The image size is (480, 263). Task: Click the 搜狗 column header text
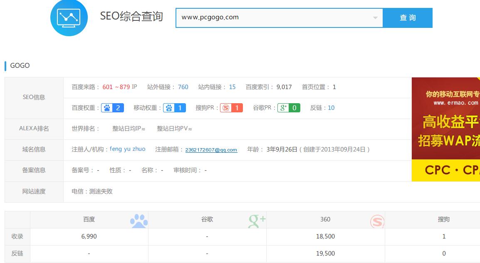pyautogui.click(x=443, y=219)
